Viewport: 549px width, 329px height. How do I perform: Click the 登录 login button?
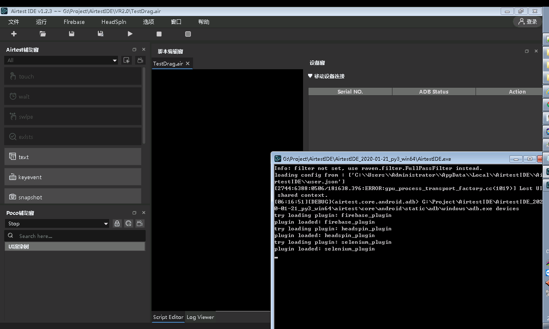tap(528, 21)
